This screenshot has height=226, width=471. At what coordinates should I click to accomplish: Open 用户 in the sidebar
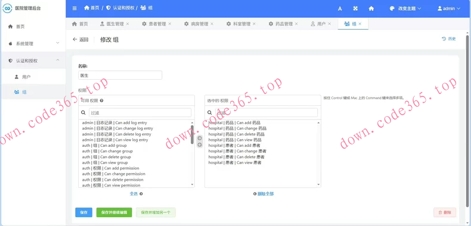click(x=33, y=77)
